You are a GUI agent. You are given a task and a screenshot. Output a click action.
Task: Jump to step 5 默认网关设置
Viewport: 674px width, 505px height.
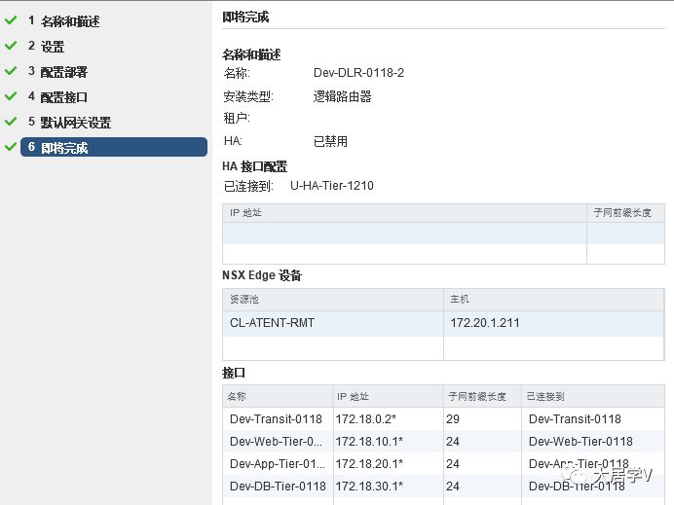[75, 122]
